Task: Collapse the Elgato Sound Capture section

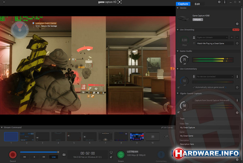Action: coord(178,93)
